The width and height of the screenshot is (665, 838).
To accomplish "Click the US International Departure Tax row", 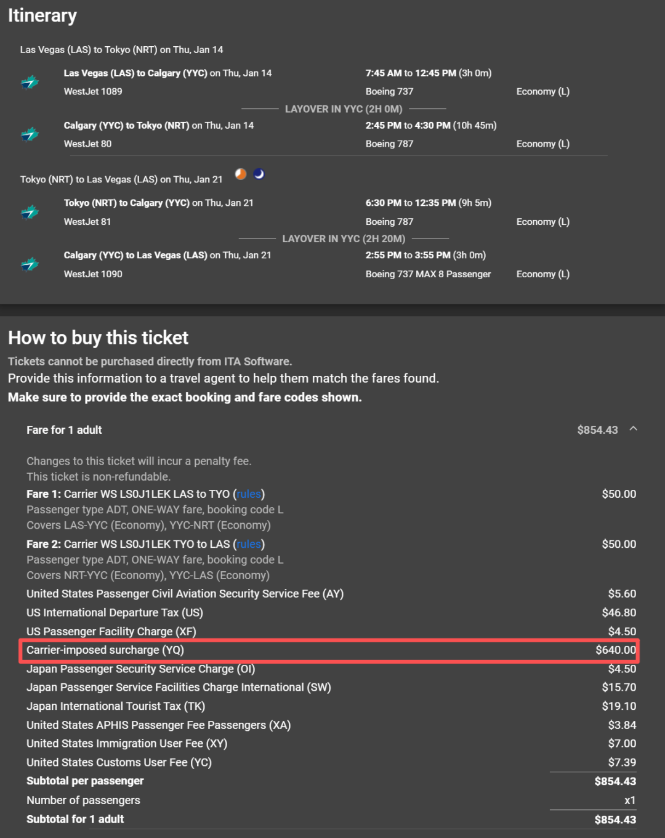I will (x=331, y=612).
